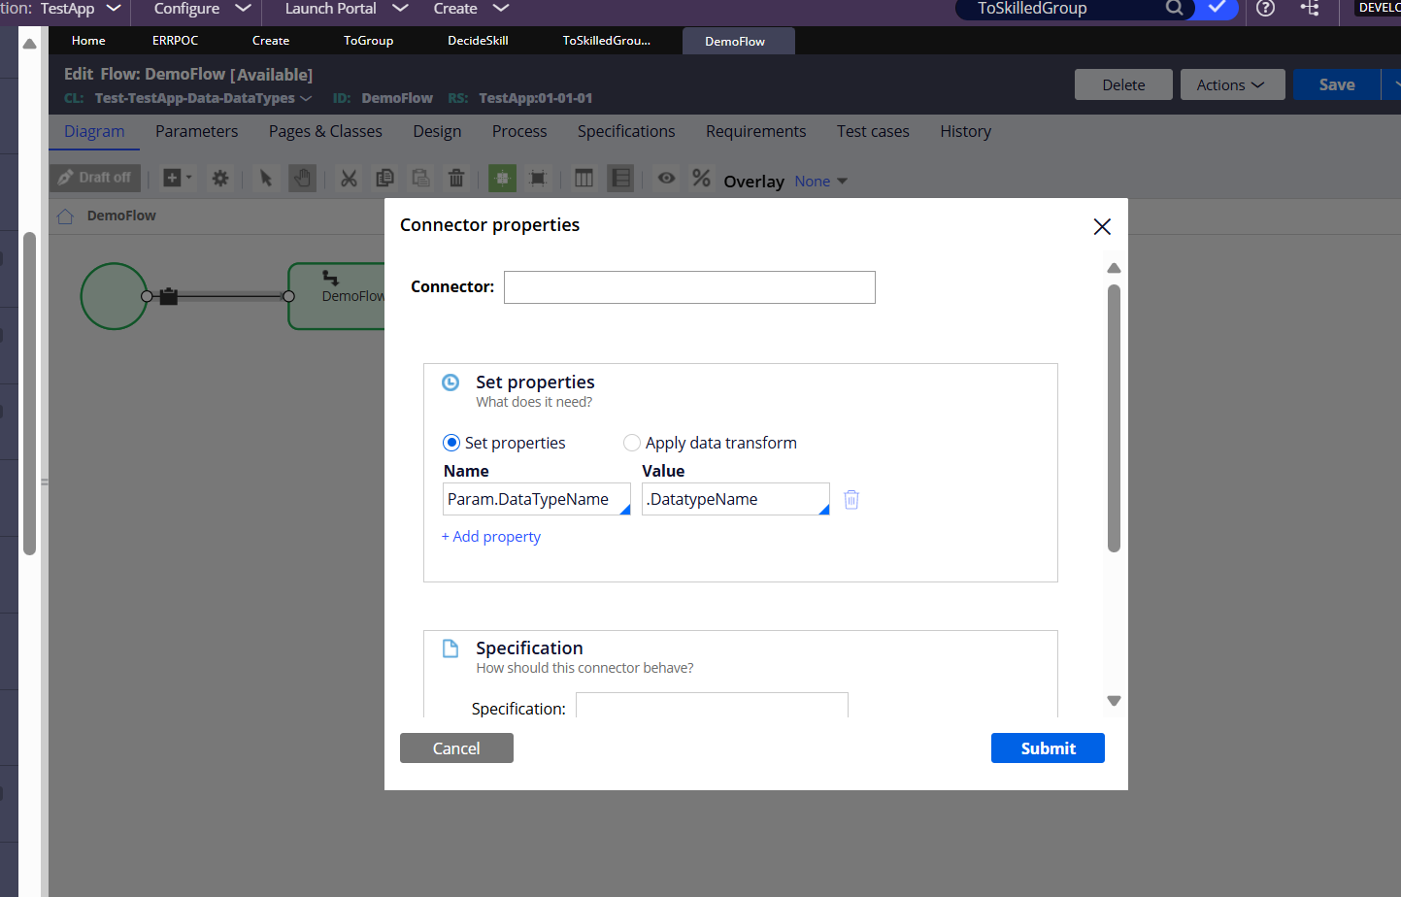Activate the Pan hand tool
Screen dimensions: 1401x897
pyautogui.click(x=302, y=179)
